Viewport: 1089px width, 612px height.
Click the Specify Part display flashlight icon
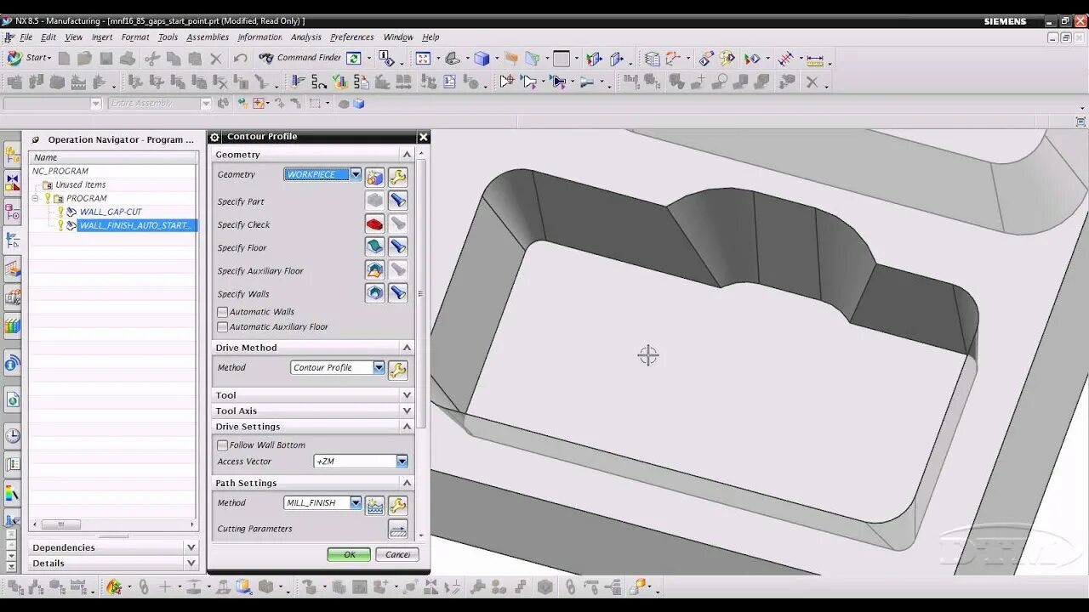(x=397, y=201)
